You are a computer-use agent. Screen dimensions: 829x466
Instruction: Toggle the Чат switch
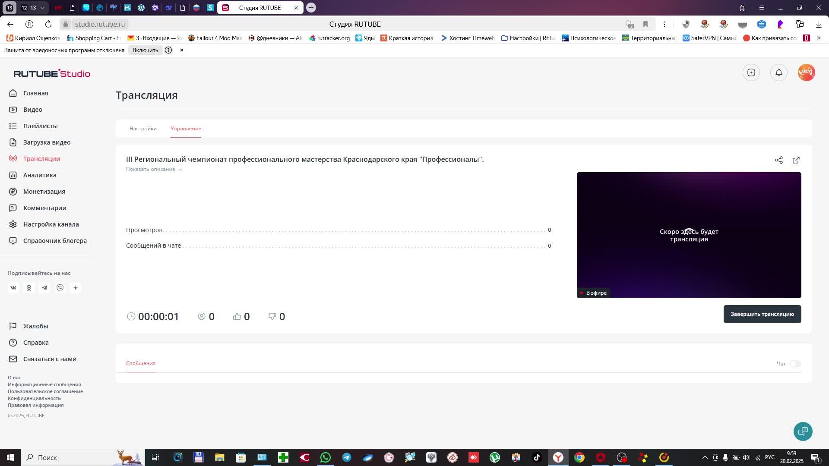pyautogui.click(x=795, y=364)
